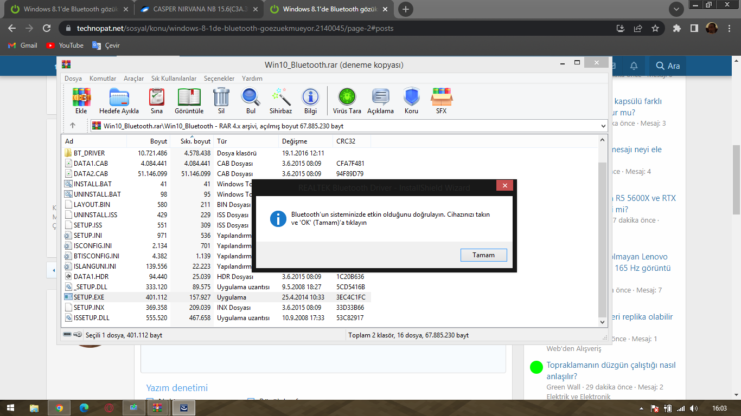The image size is (741, 416).
Task: Click the volume icon in the system tray
Action: tap(694, 408)
